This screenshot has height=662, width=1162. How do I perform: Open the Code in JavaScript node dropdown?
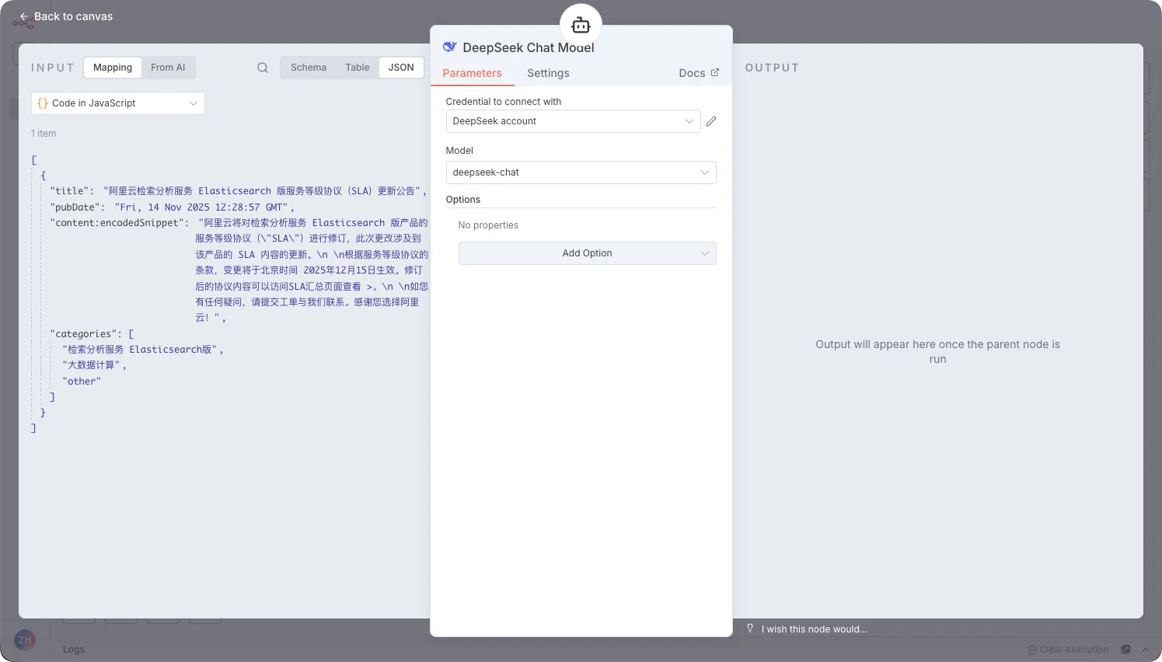[118, 103]
